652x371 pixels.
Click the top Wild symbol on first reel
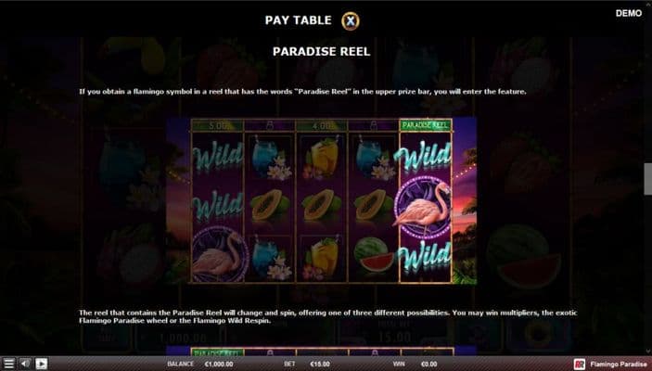(x=218, y=156)
